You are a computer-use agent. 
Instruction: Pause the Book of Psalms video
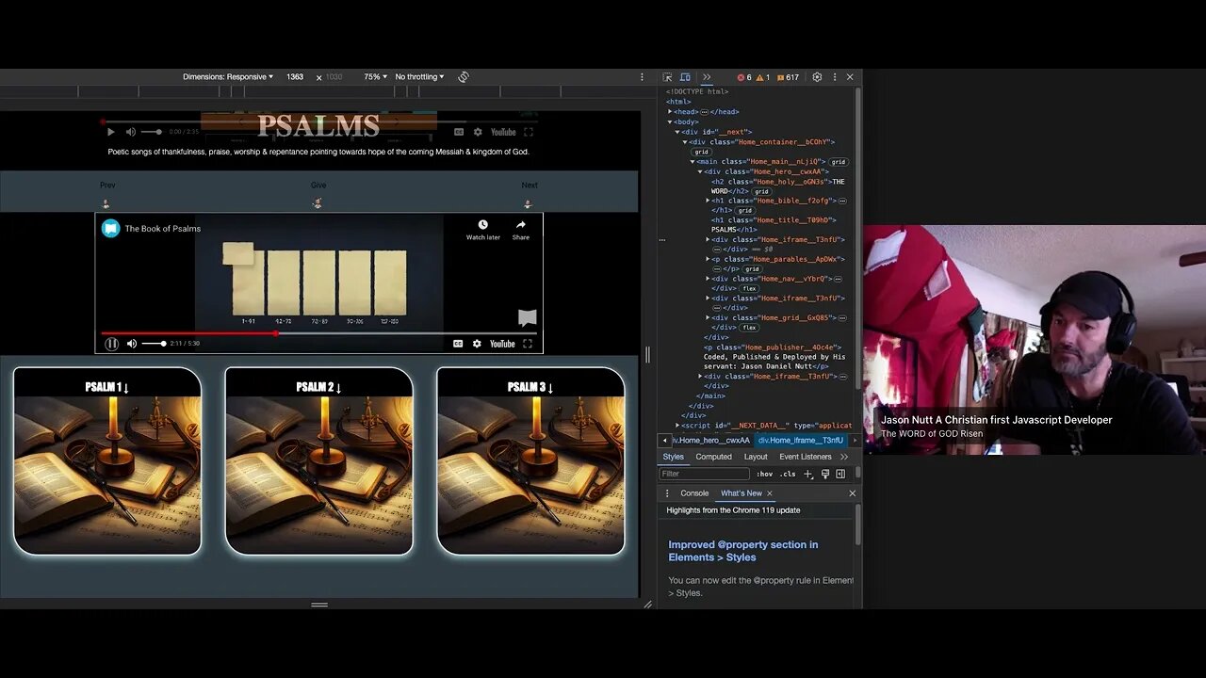point(111,344)
